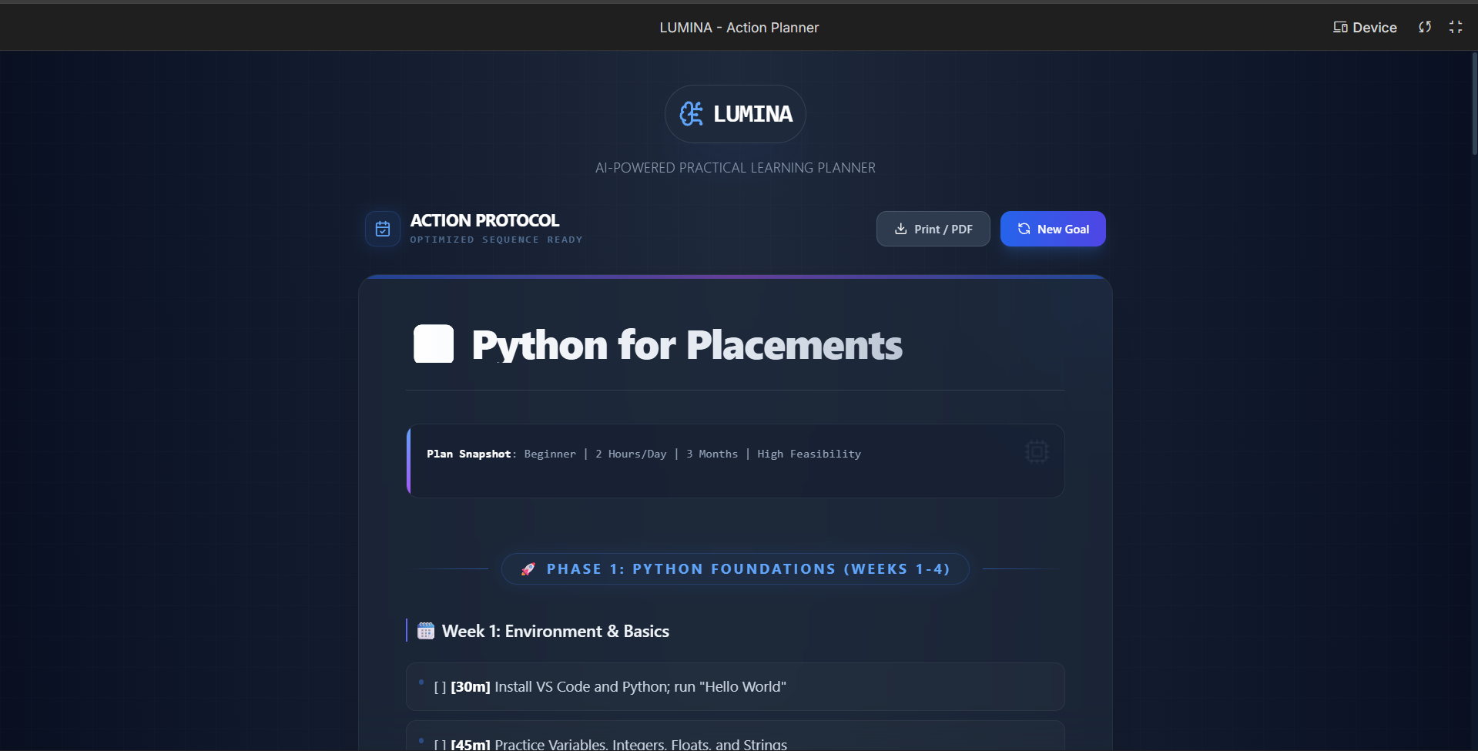Check the Practice Variables, Integers task
Viewport: 1478px width, 751px height.
pos(440,744)
